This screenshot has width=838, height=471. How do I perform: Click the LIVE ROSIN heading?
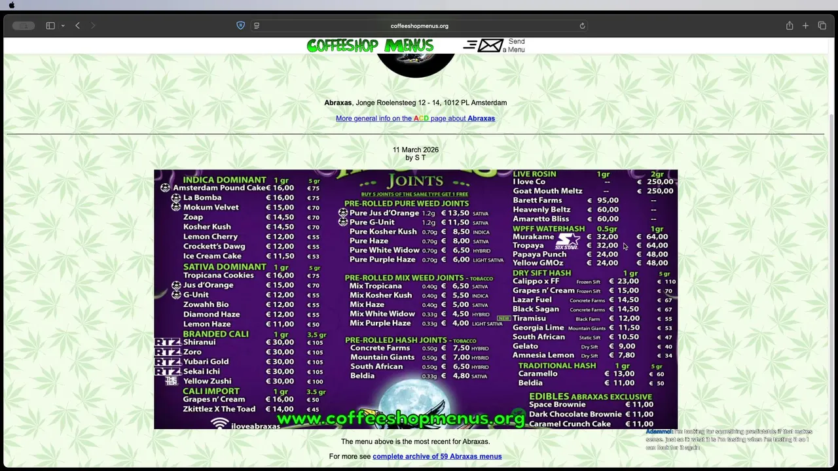[534, 174]
